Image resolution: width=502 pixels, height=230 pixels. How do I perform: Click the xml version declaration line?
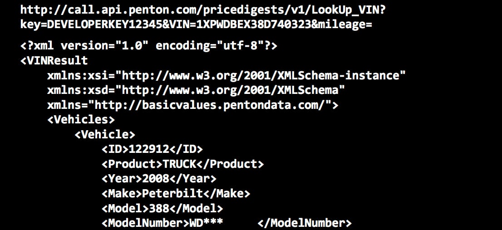[149, 46]
